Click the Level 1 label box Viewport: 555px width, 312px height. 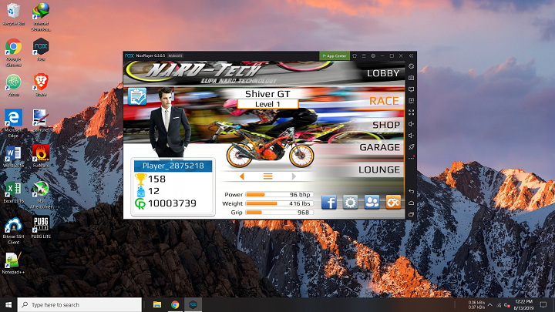tap(267, 104)
